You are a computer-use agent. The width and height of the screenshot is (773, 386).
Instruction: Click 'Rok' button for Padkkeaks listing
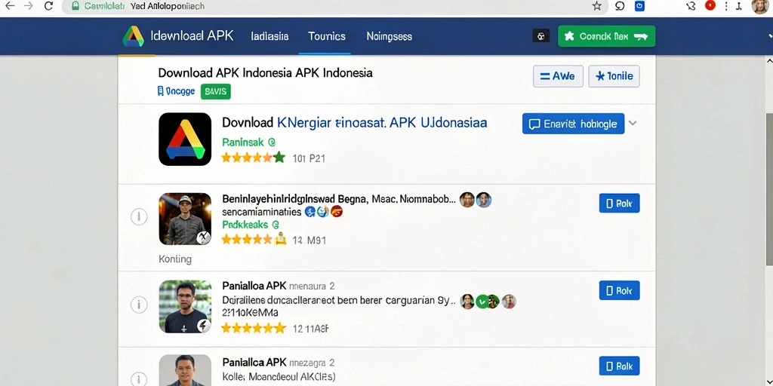point(619,203)
